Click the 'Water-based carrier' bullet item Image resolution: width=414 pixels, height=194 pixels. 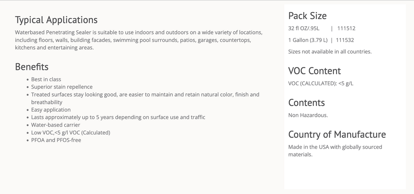coord(55,125)
